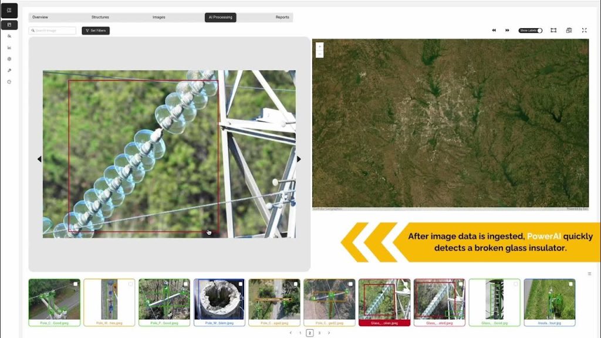Screen dimensions: 601x338
Task: Select the red-highlighted Glass broken insulator thumbnail
Action: 384,302
